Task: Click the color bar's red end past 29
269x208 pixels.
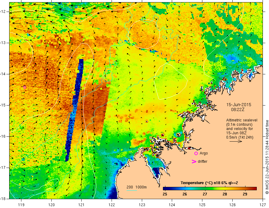Action: tap(255, 189)
